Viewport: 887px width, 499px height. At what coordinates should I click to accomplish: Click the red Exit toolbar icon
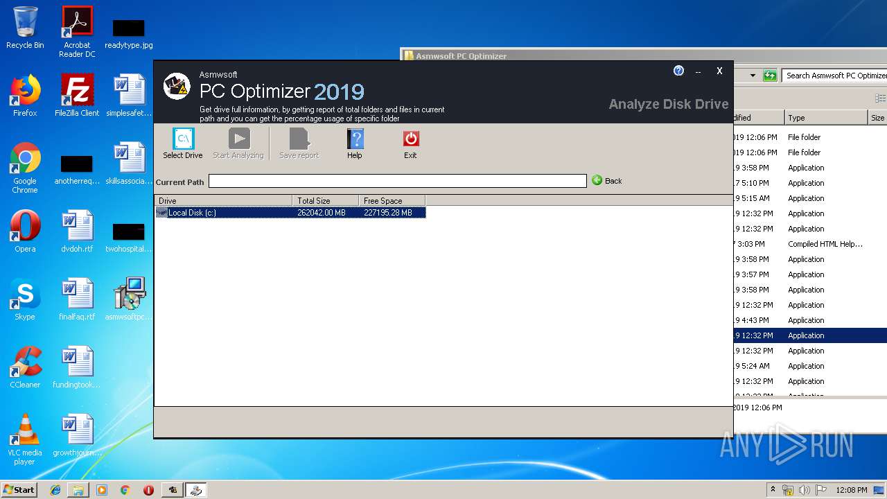tap(410, 143)
